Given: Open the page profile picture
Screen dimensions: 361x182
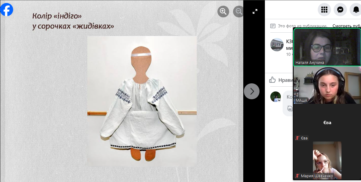Looking at the screenshot, I should tap(277, 45).
